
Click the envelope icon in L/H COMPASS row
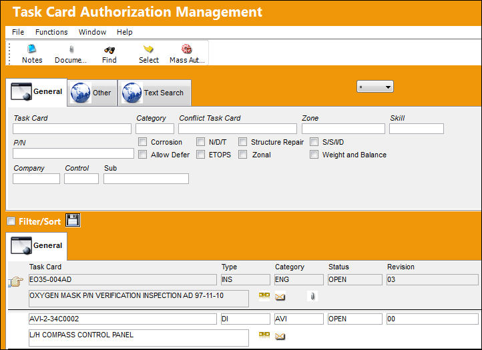pyautogui.click(x=280, y=337)
